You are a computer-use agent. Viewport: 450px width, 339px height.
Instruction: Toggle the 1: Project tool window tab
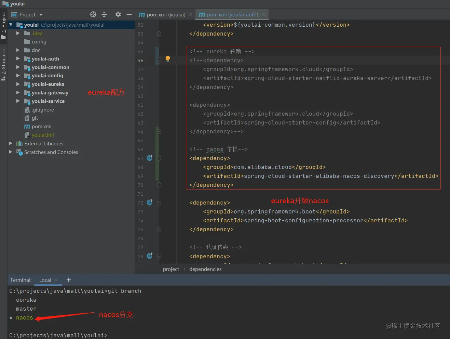pos(3,25)
